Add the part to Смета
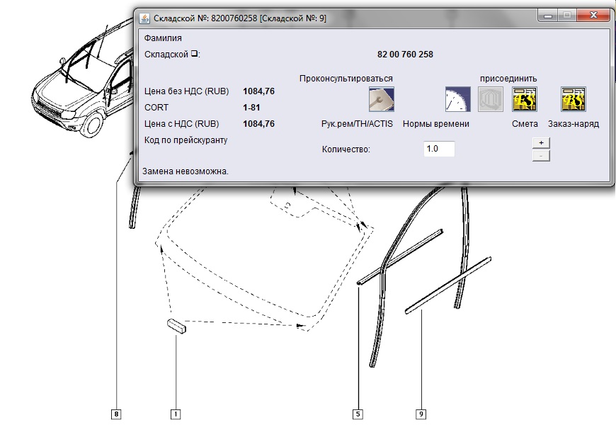Viewport: 616px width, 425px height. tap(525, 99)
